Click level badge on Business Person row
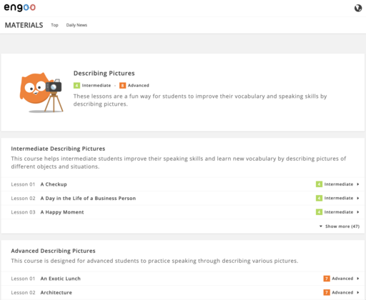 [x=319, y=198]
